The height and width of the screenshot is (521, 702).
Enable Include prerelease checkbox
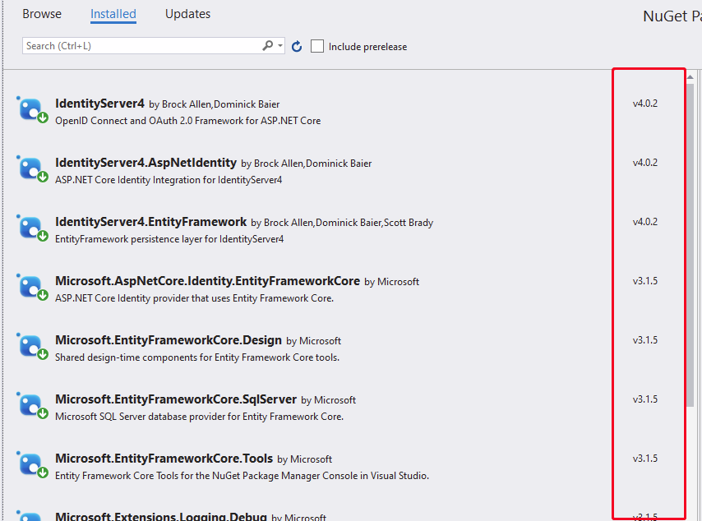point(317,46)
